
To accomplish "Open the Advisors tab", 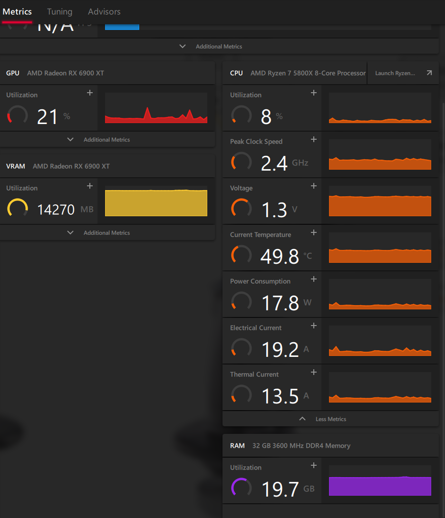I will point(104,11).
